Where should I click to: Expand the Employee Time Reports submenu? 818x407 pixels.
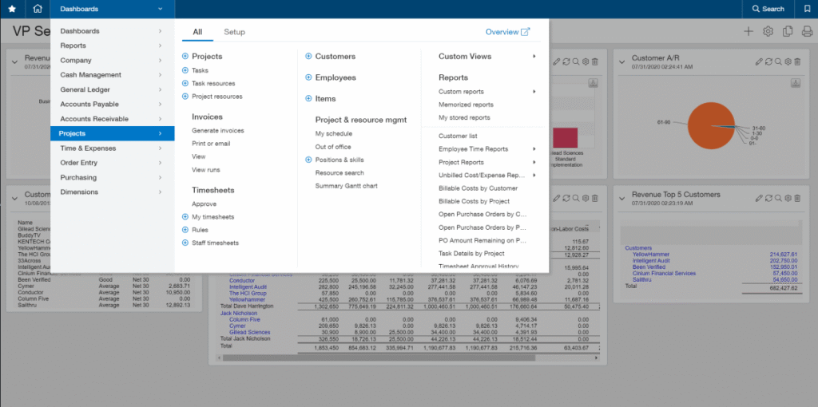click(x=534, y=149)
